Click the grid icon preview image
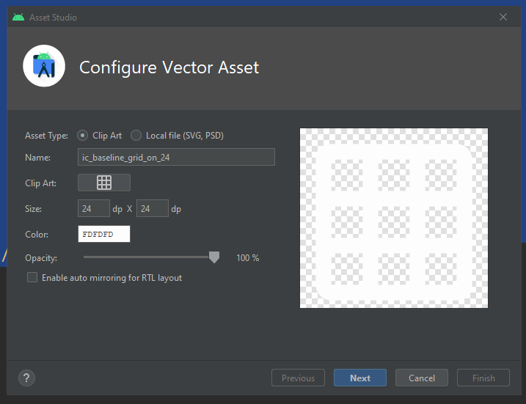526x404 pixels. pyautogui.click(x=394, y=218)
